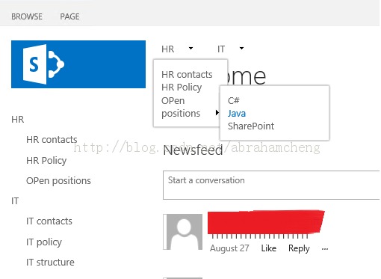The height and width of the screenshot is (279, 381).
Task: Click the Start a conversation text box
Action: (x=271, y=185)
